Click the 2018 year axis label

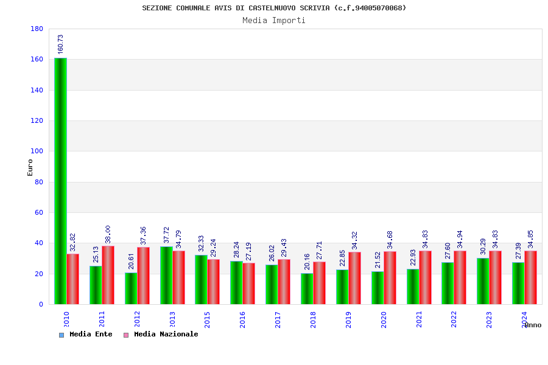coord(314,319)
